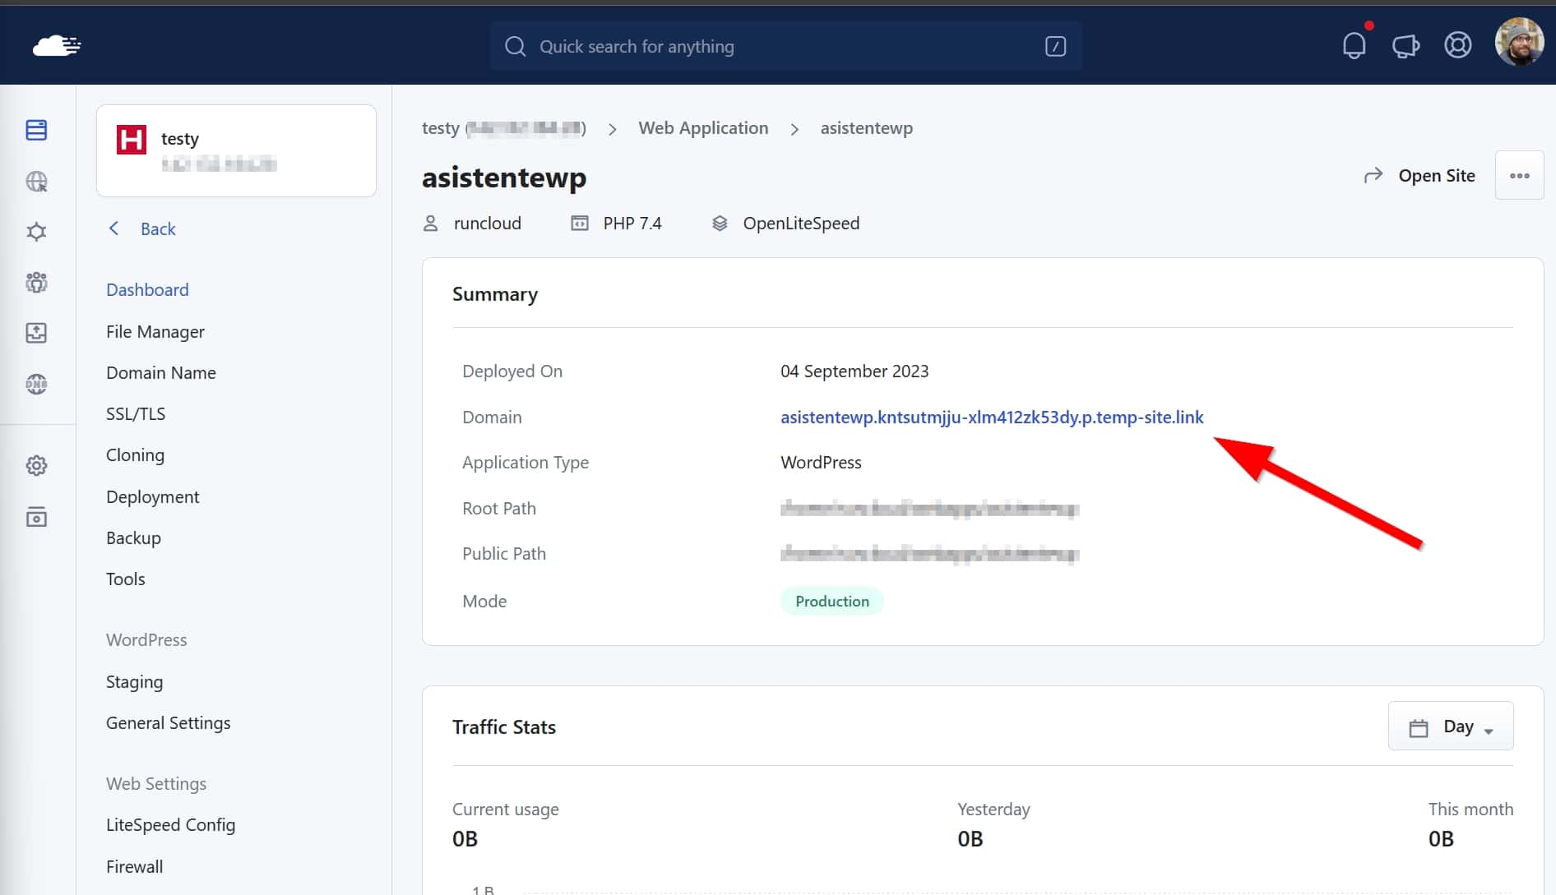Image resolution: width=1556 pixels, height=895 pixels.
Task: Open the three-dots more options menu
Action: point(1519,176)
